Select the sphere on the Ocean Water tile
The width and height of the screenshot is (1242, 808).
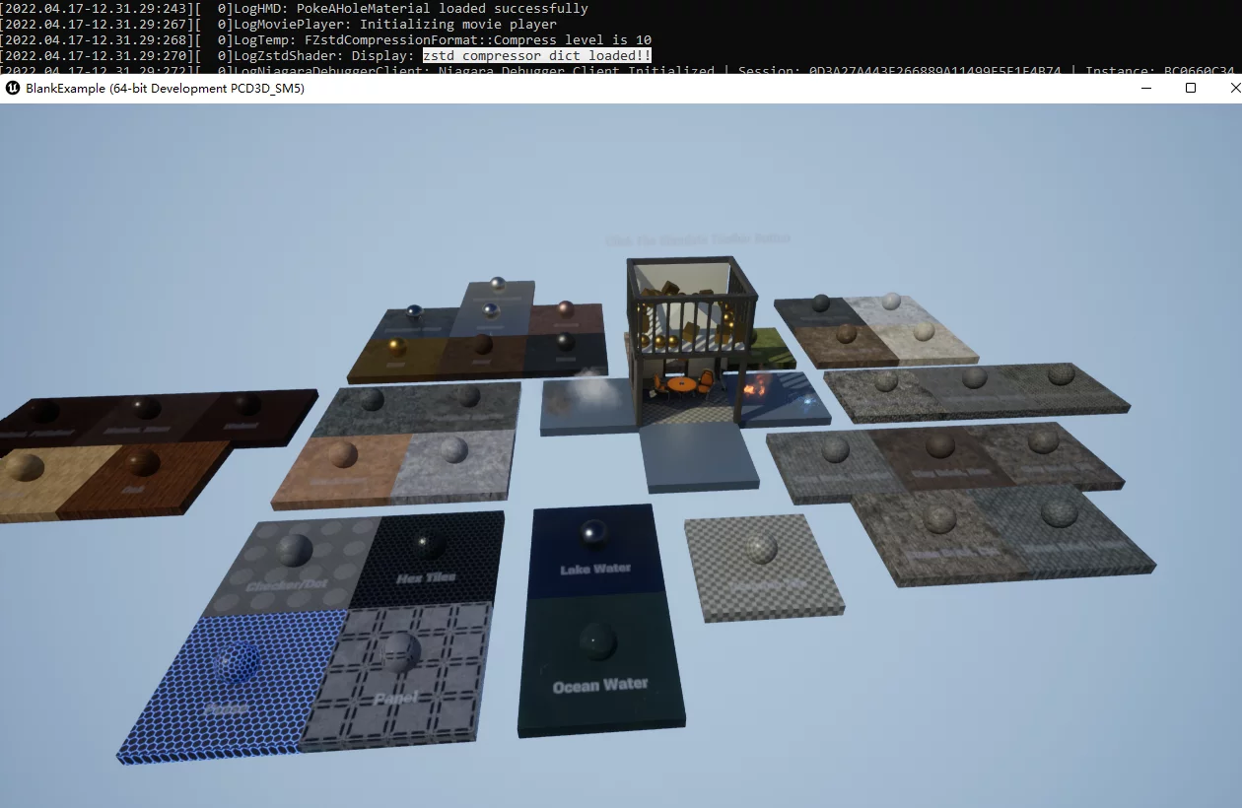click(598, 641)
